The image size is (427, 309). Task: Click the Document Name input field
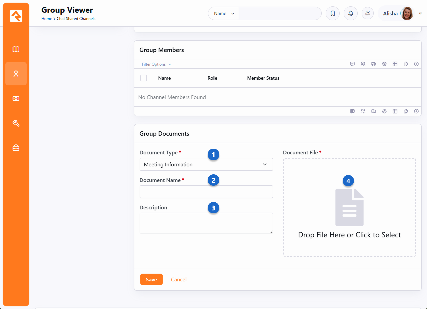[x=206, y=192]
